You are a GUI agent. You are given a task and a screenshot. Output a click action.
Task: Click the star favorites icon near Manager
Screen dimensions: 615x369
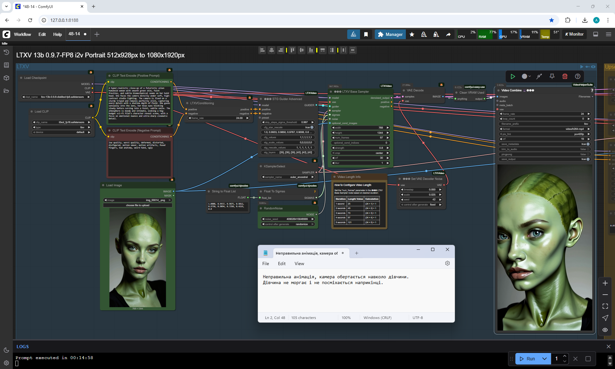(x=412, y=34)
